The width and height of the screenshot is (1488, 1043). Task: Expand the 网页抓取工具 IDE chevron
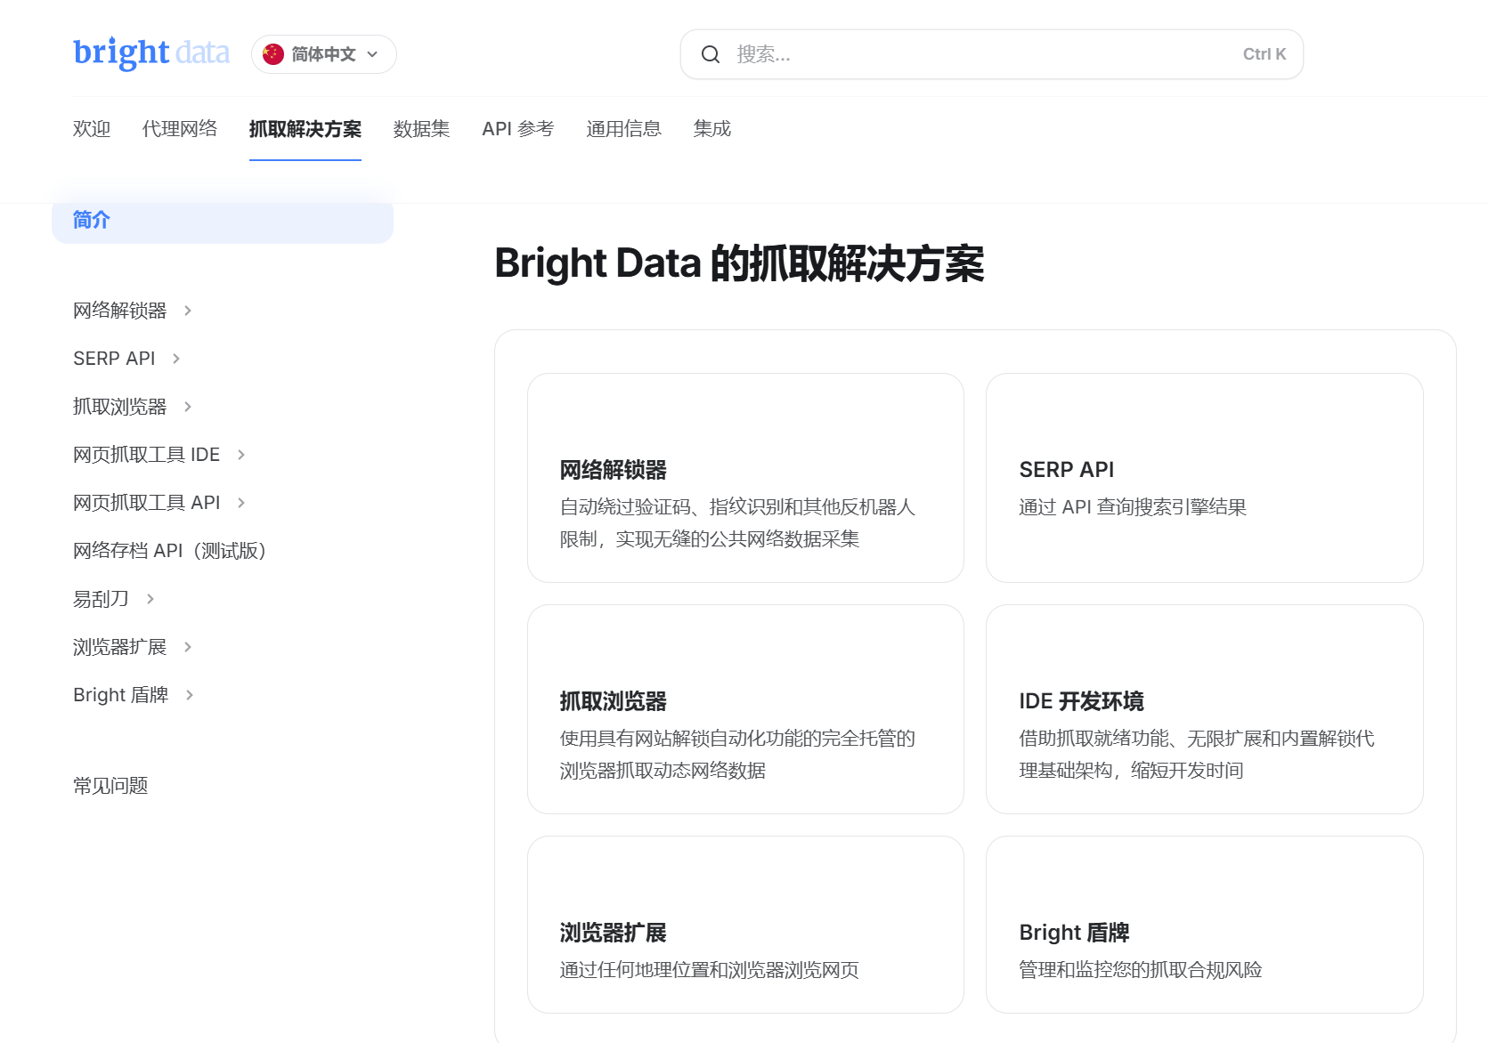coord(241,455)
